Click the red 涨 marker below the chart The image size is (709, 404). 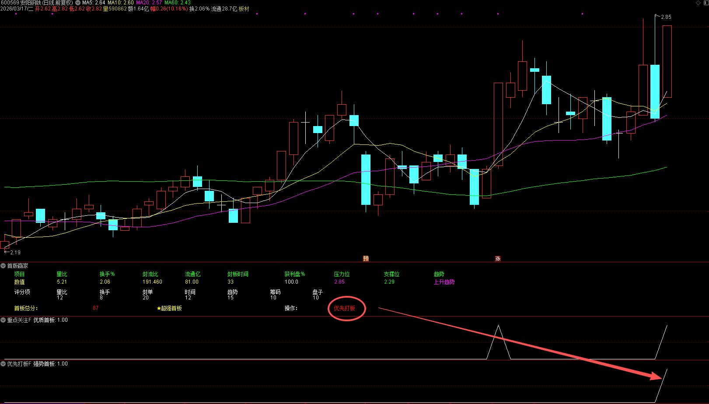(x=498, y=259)
